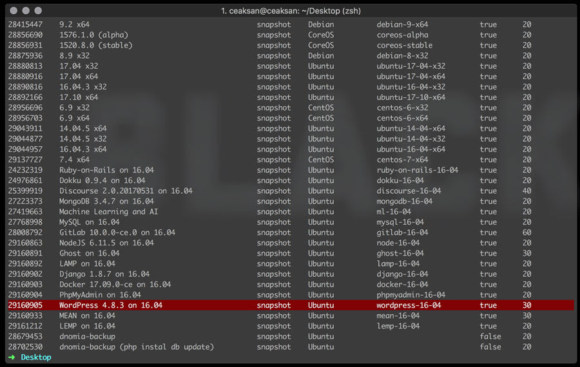Click the slug docker-16-04
Viewport: 580px width, 367px height.
402,284
